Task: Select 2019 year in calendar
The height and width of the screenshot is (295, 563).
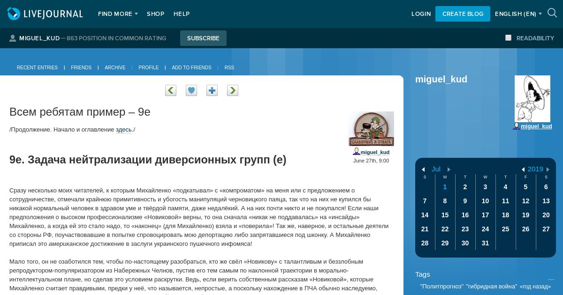Action: pyautogui.click(x=535, y=169)
